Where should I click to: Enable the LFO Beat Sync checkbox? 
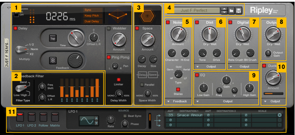pos(125,116)
